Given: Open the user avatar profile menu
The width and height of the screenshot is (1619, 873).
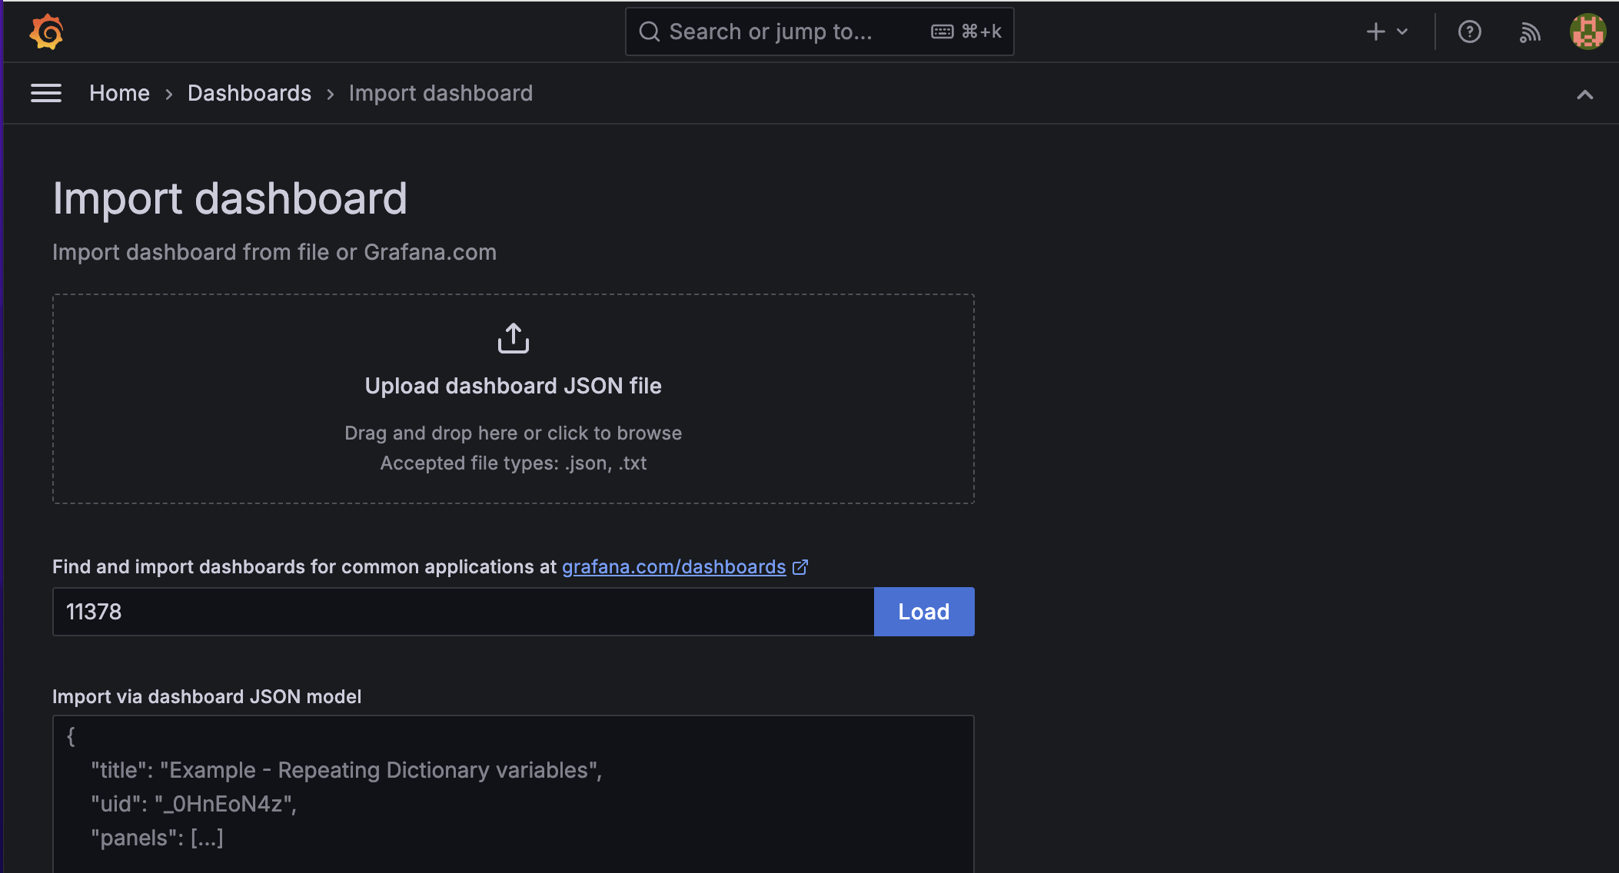Looking at the screenshot, I should tap(1587, 32).
